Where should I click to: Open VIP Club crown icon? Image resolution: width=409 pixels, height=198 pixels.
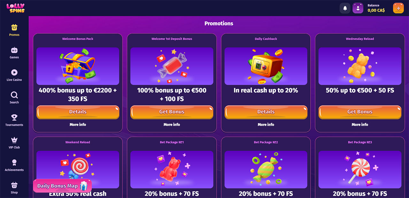tap(14, 143)
